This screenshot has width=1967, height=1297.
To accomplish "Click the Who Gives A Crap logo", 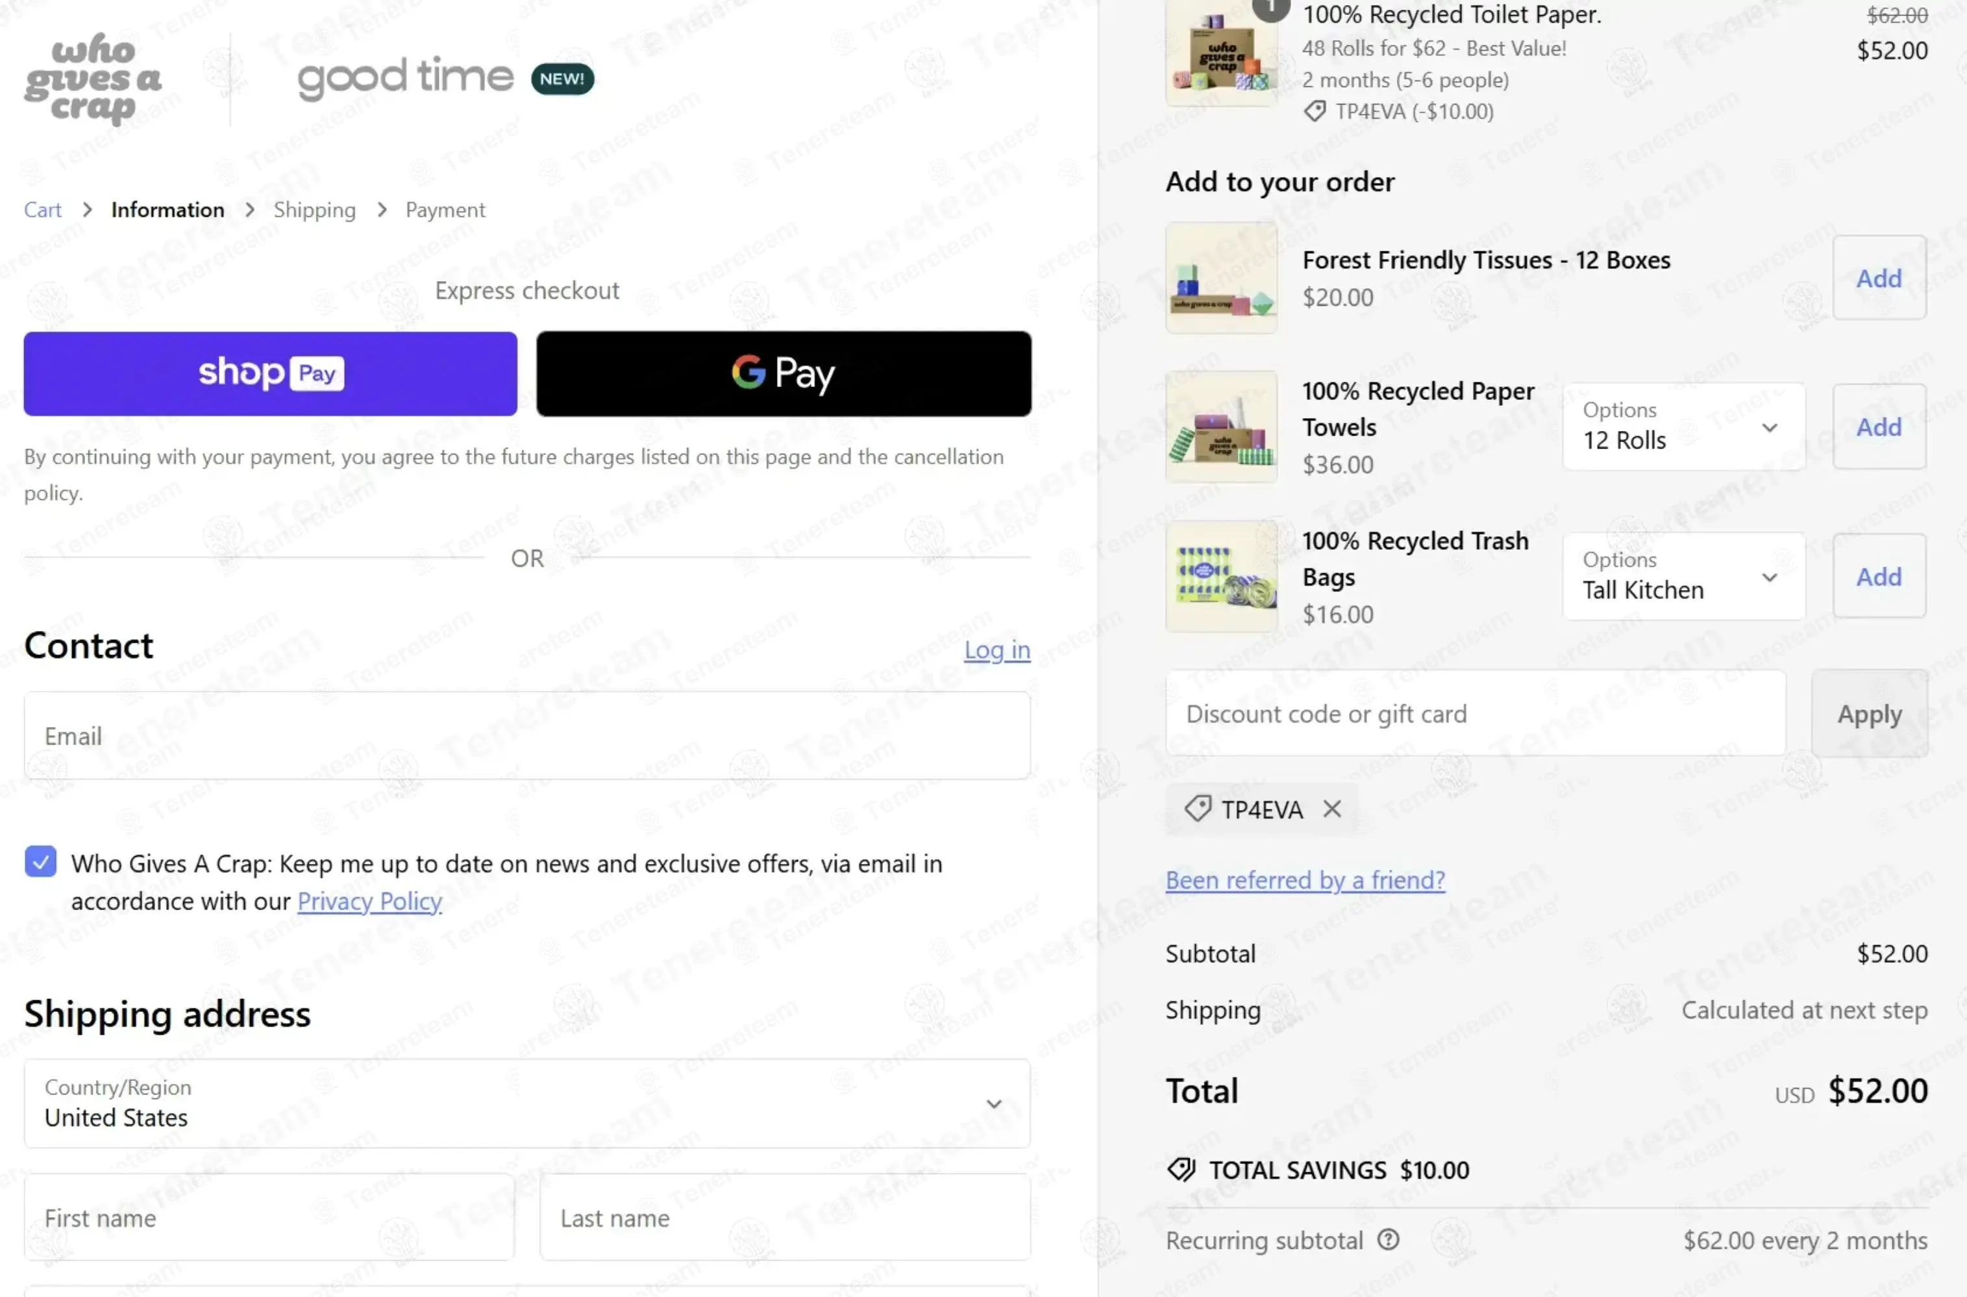I will 93,79.
